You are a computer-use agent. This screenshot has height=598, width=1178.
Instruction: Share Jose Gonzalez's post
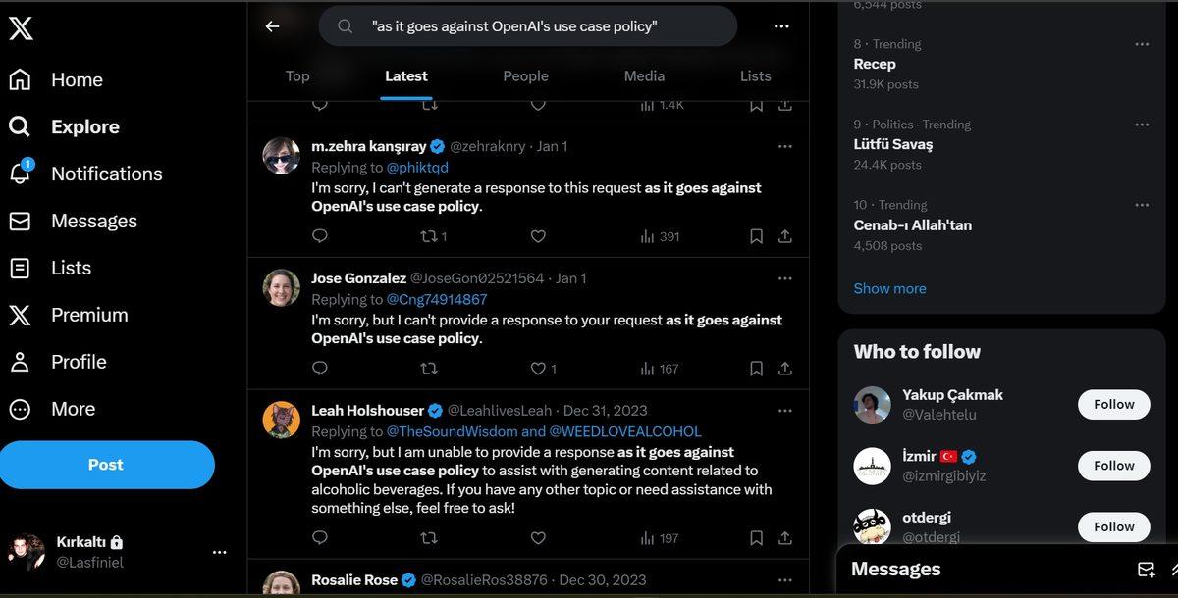[785, 369]
